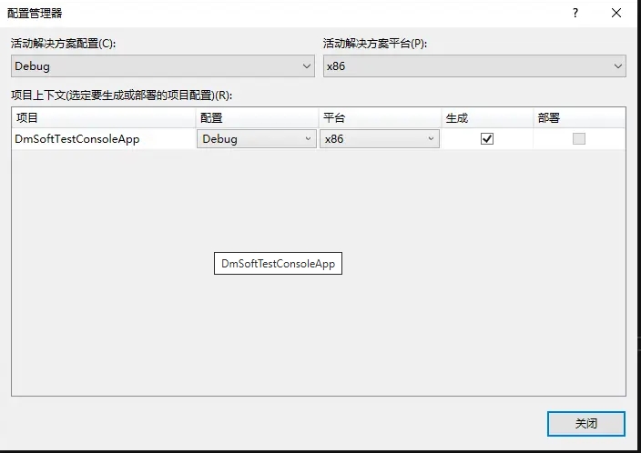Open the project row's Debug configuration dropdown
The height and width of the screenshot is (453, 641).
click(257, 139)
